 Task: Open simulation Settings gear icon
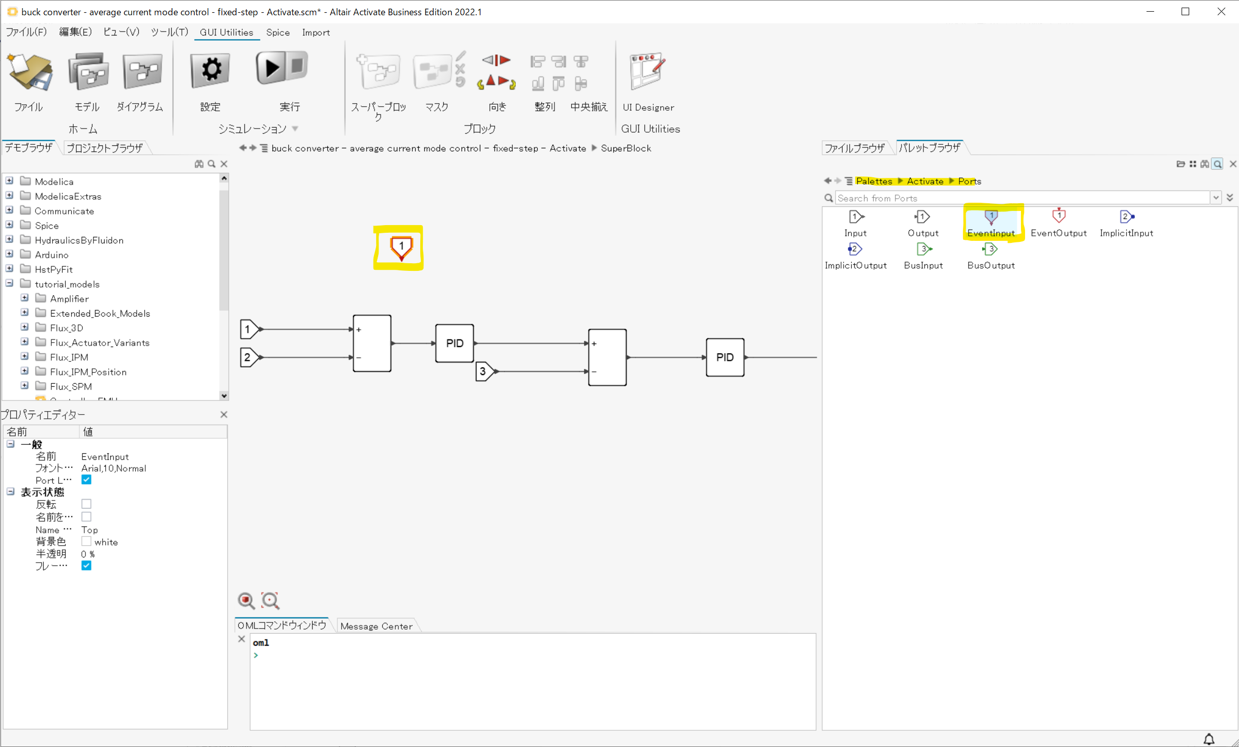click(210, 70)
